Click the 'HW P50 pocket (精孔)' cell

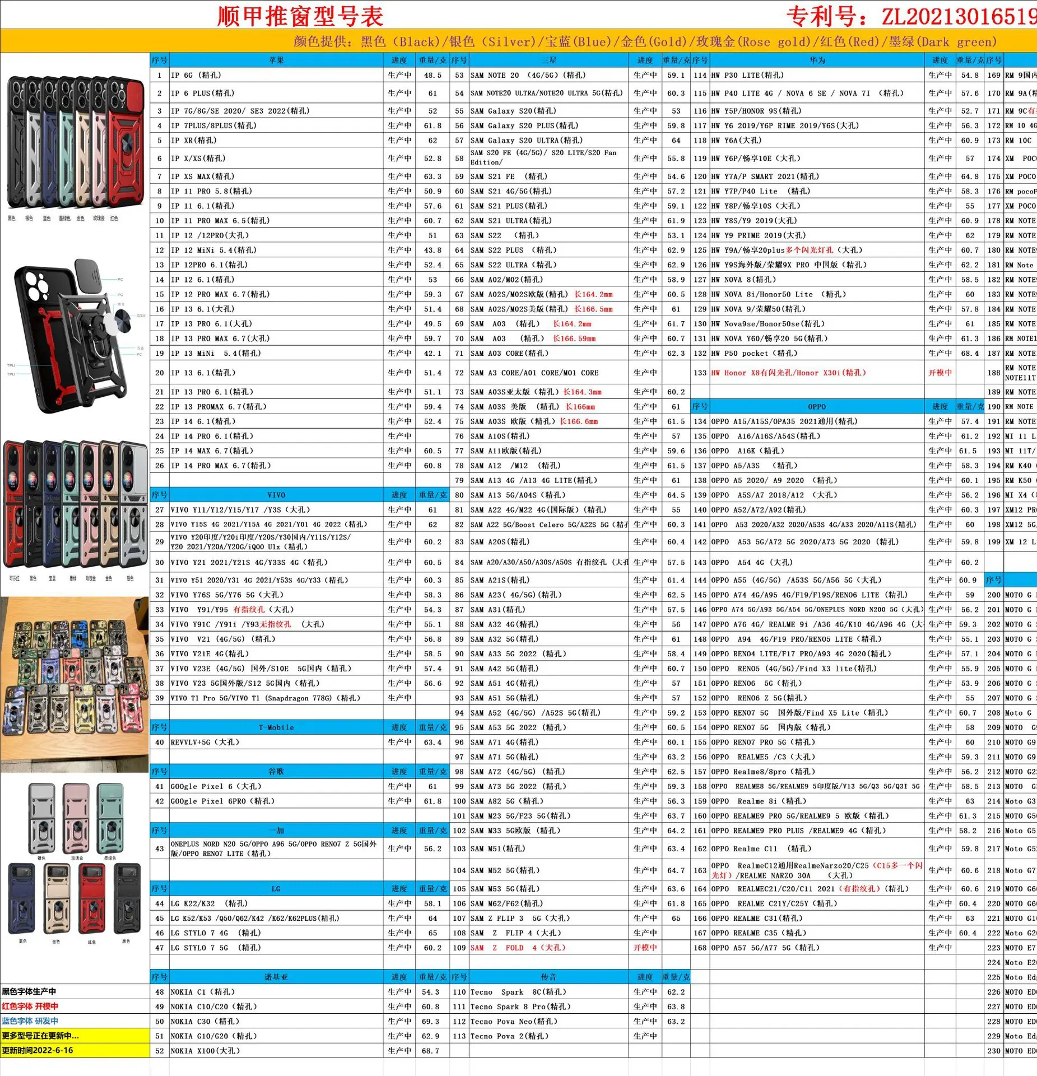817,353
